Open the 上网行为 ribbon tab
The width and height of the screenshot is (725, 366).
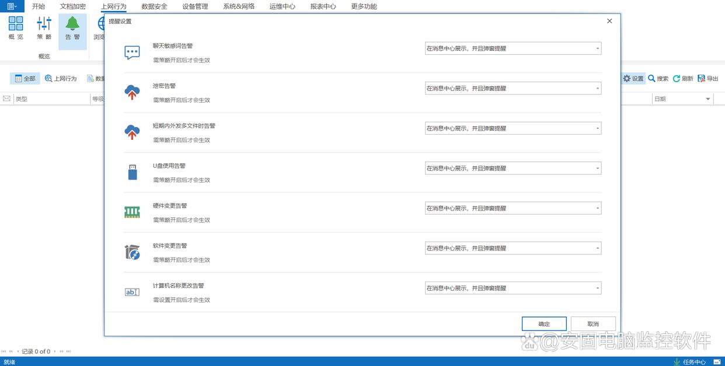point(113,6)
